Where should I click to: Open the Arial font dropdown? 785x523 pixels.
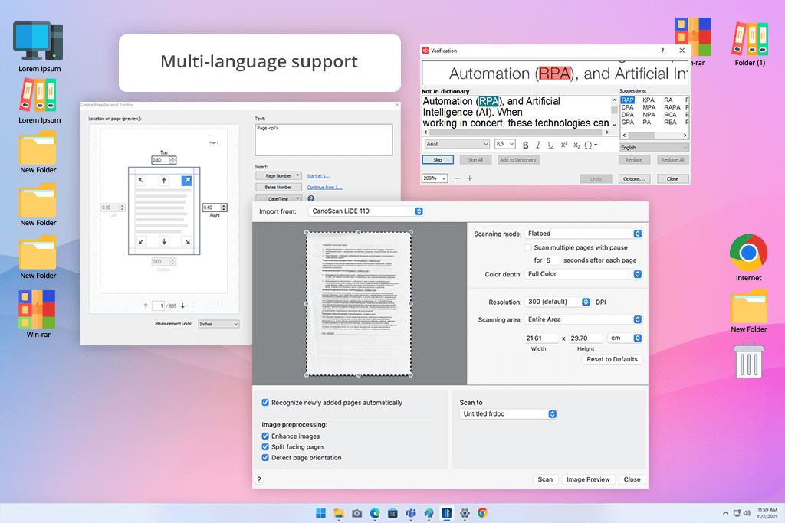click(x=457, y=144)
